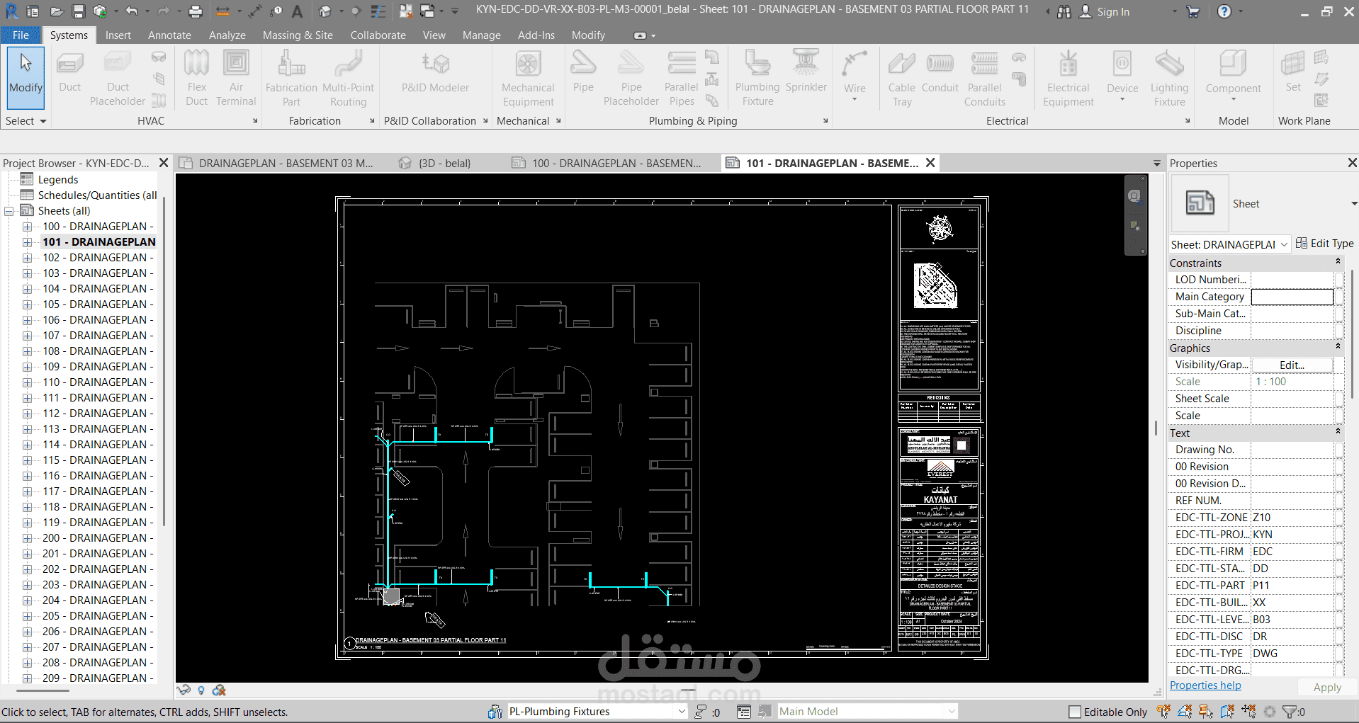
Task: Open the Help question mark icon
Action: pyautogui.click(x=1224, y=11)
